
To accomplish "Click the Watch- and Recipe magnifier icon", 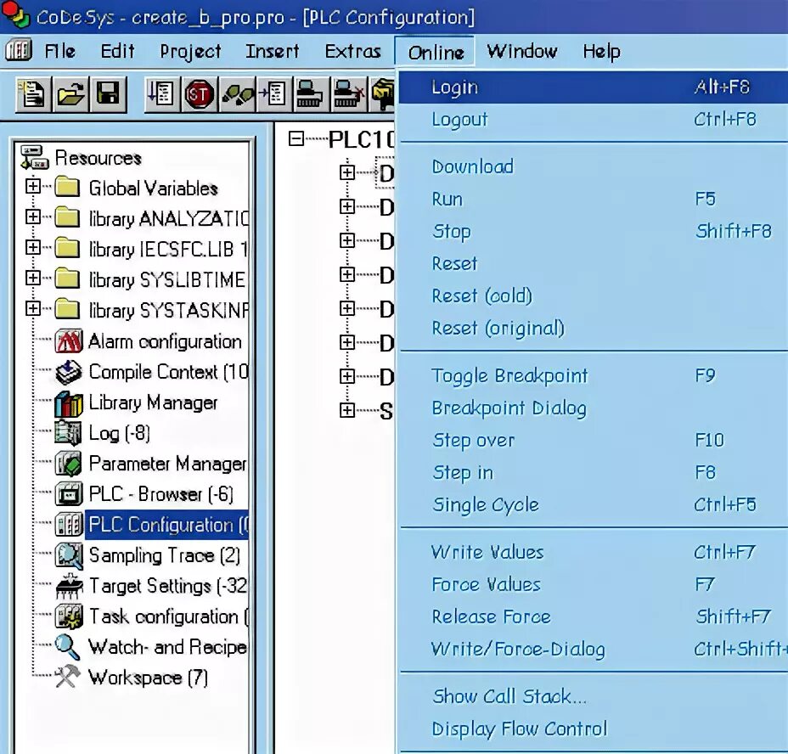I will click(x=67, y=647).
